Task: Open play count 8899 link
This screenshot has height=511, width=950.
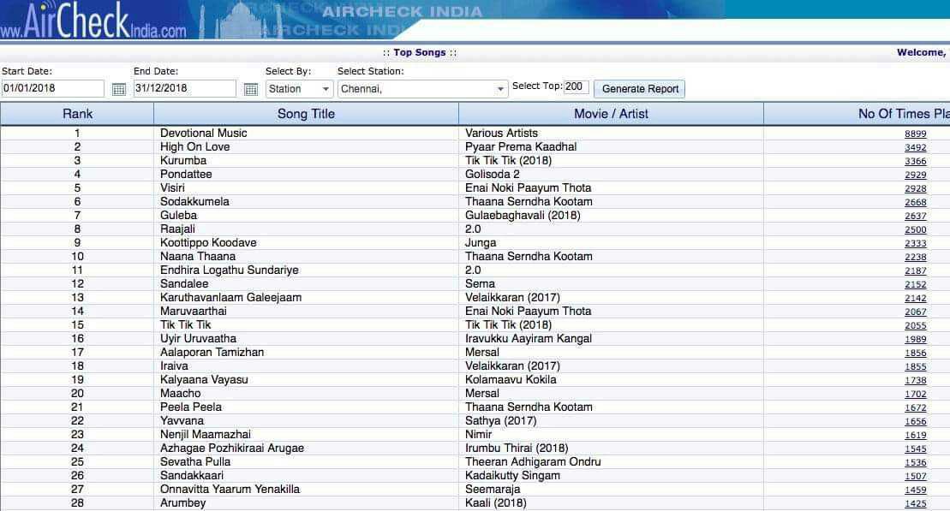Action: click(916, 134)
